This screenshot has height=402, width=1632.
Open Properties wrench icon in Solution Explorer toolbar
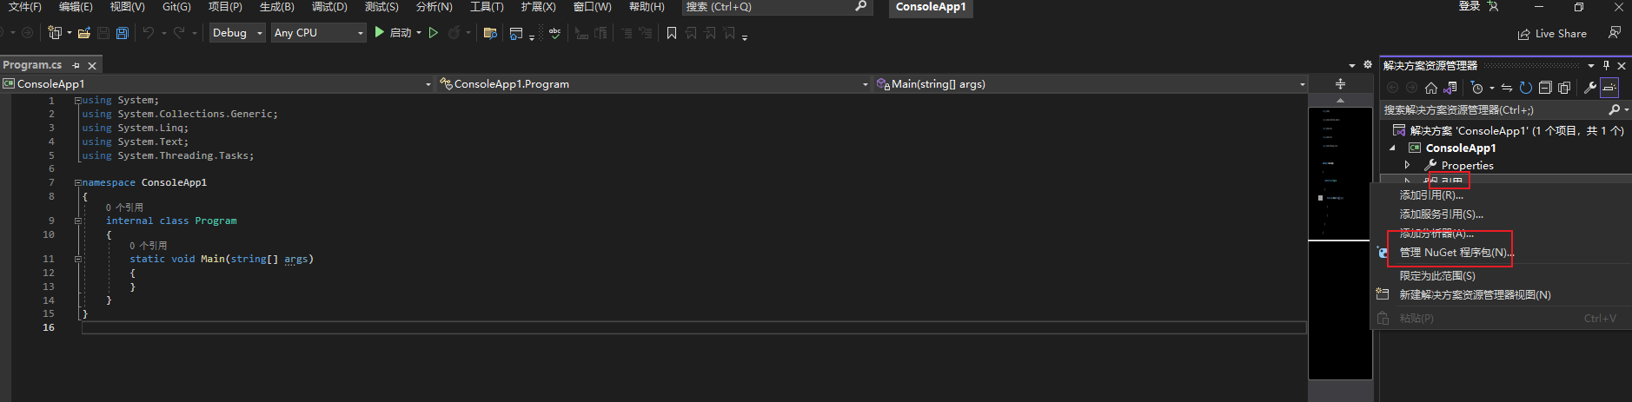click(1590, 88)
